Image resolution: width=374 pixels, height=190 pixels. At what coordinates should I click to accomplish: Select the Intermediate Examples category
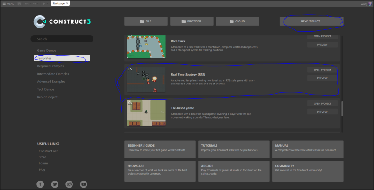53,74
